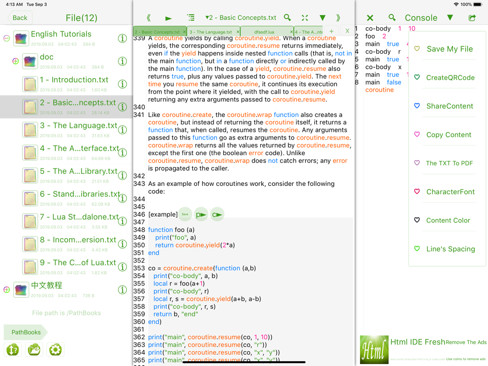Toggle fullscreen expand icon in editor toolbar
488x366 pixels.
coord(305,18)
